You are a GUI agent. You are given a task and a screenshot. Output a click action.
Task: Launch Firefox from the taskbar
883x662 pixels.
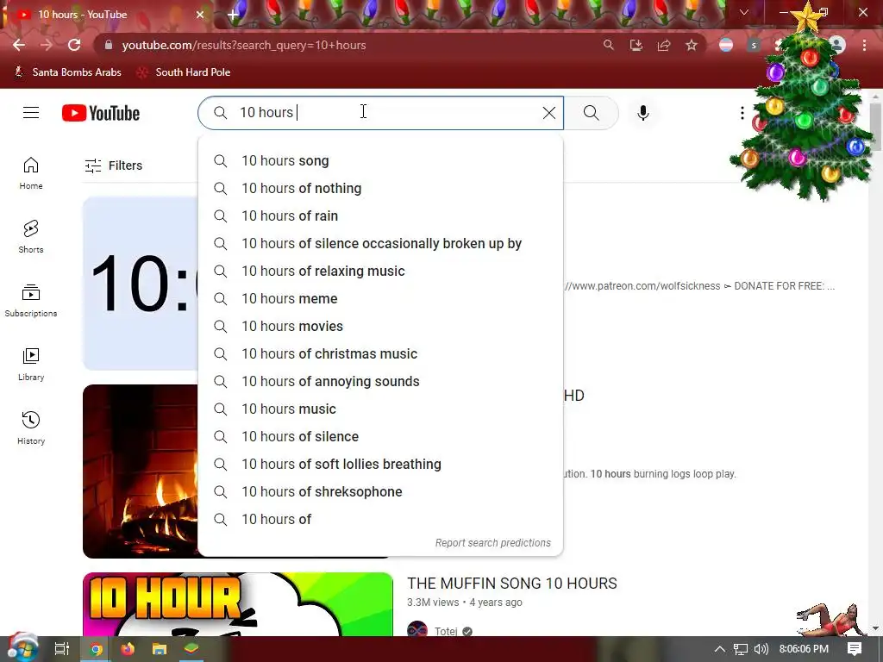tap(128, 649)
